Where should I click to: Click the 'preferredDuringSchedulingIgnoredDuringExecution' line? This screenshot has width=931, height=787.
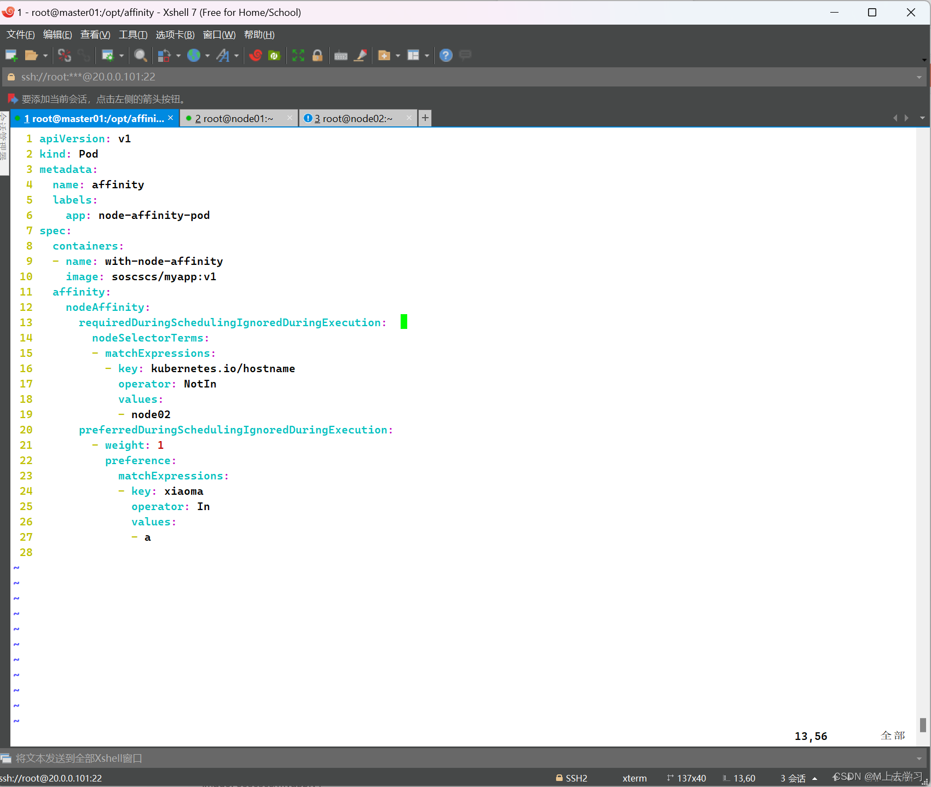[x=236, y=430]
